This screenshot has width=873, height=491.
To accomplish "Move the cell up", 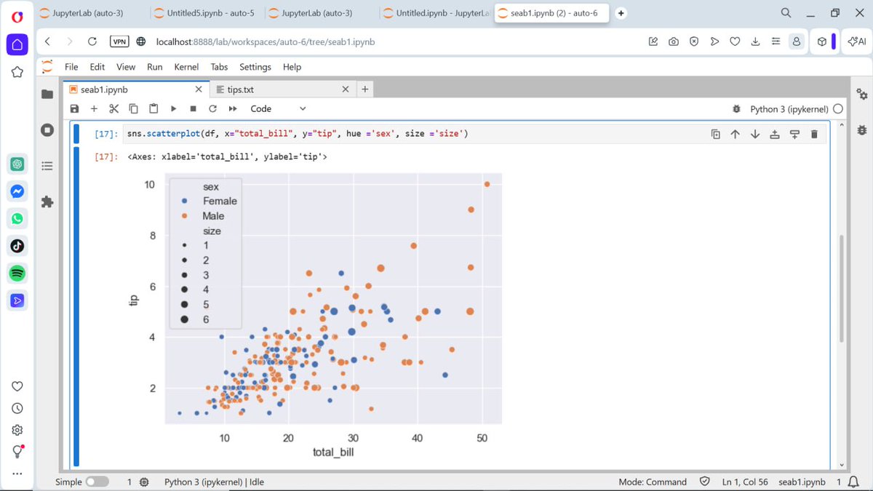I will (736, 134).
